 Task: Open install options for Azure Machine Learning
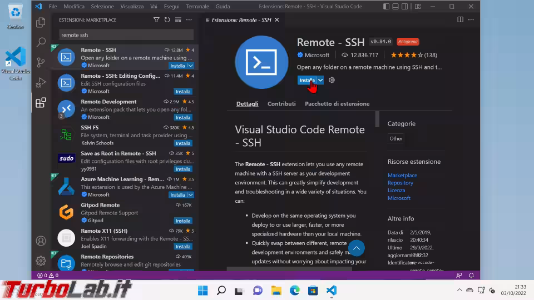click(190, 195)
